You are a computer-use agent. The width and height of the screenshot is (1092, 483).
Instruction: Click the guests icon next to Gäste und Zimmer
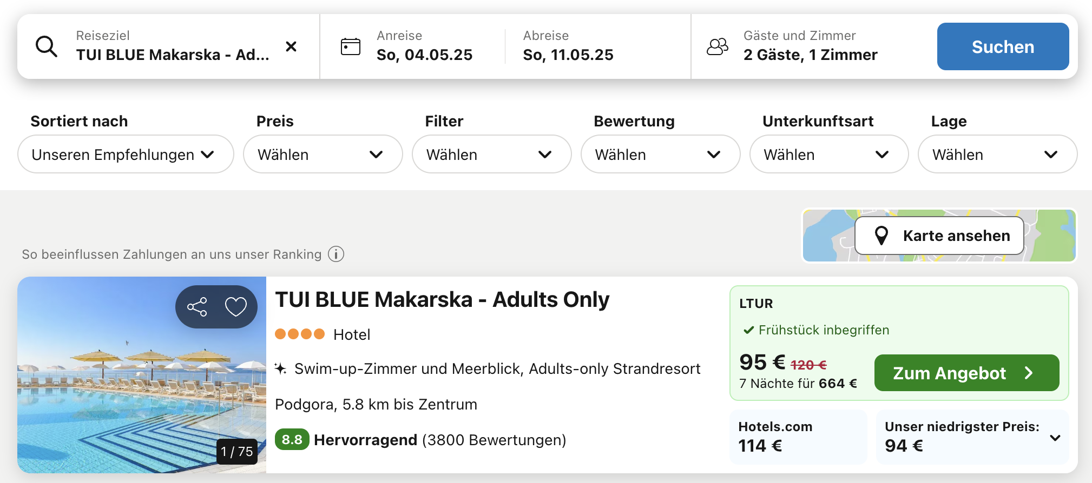tap(718, 46)
